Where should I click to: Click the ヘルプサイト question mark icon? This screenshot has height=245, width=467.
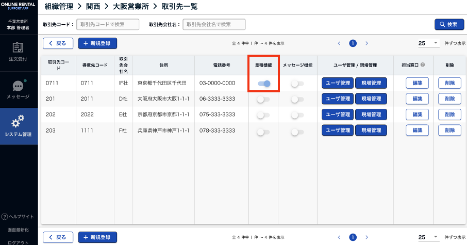[5, 217]
